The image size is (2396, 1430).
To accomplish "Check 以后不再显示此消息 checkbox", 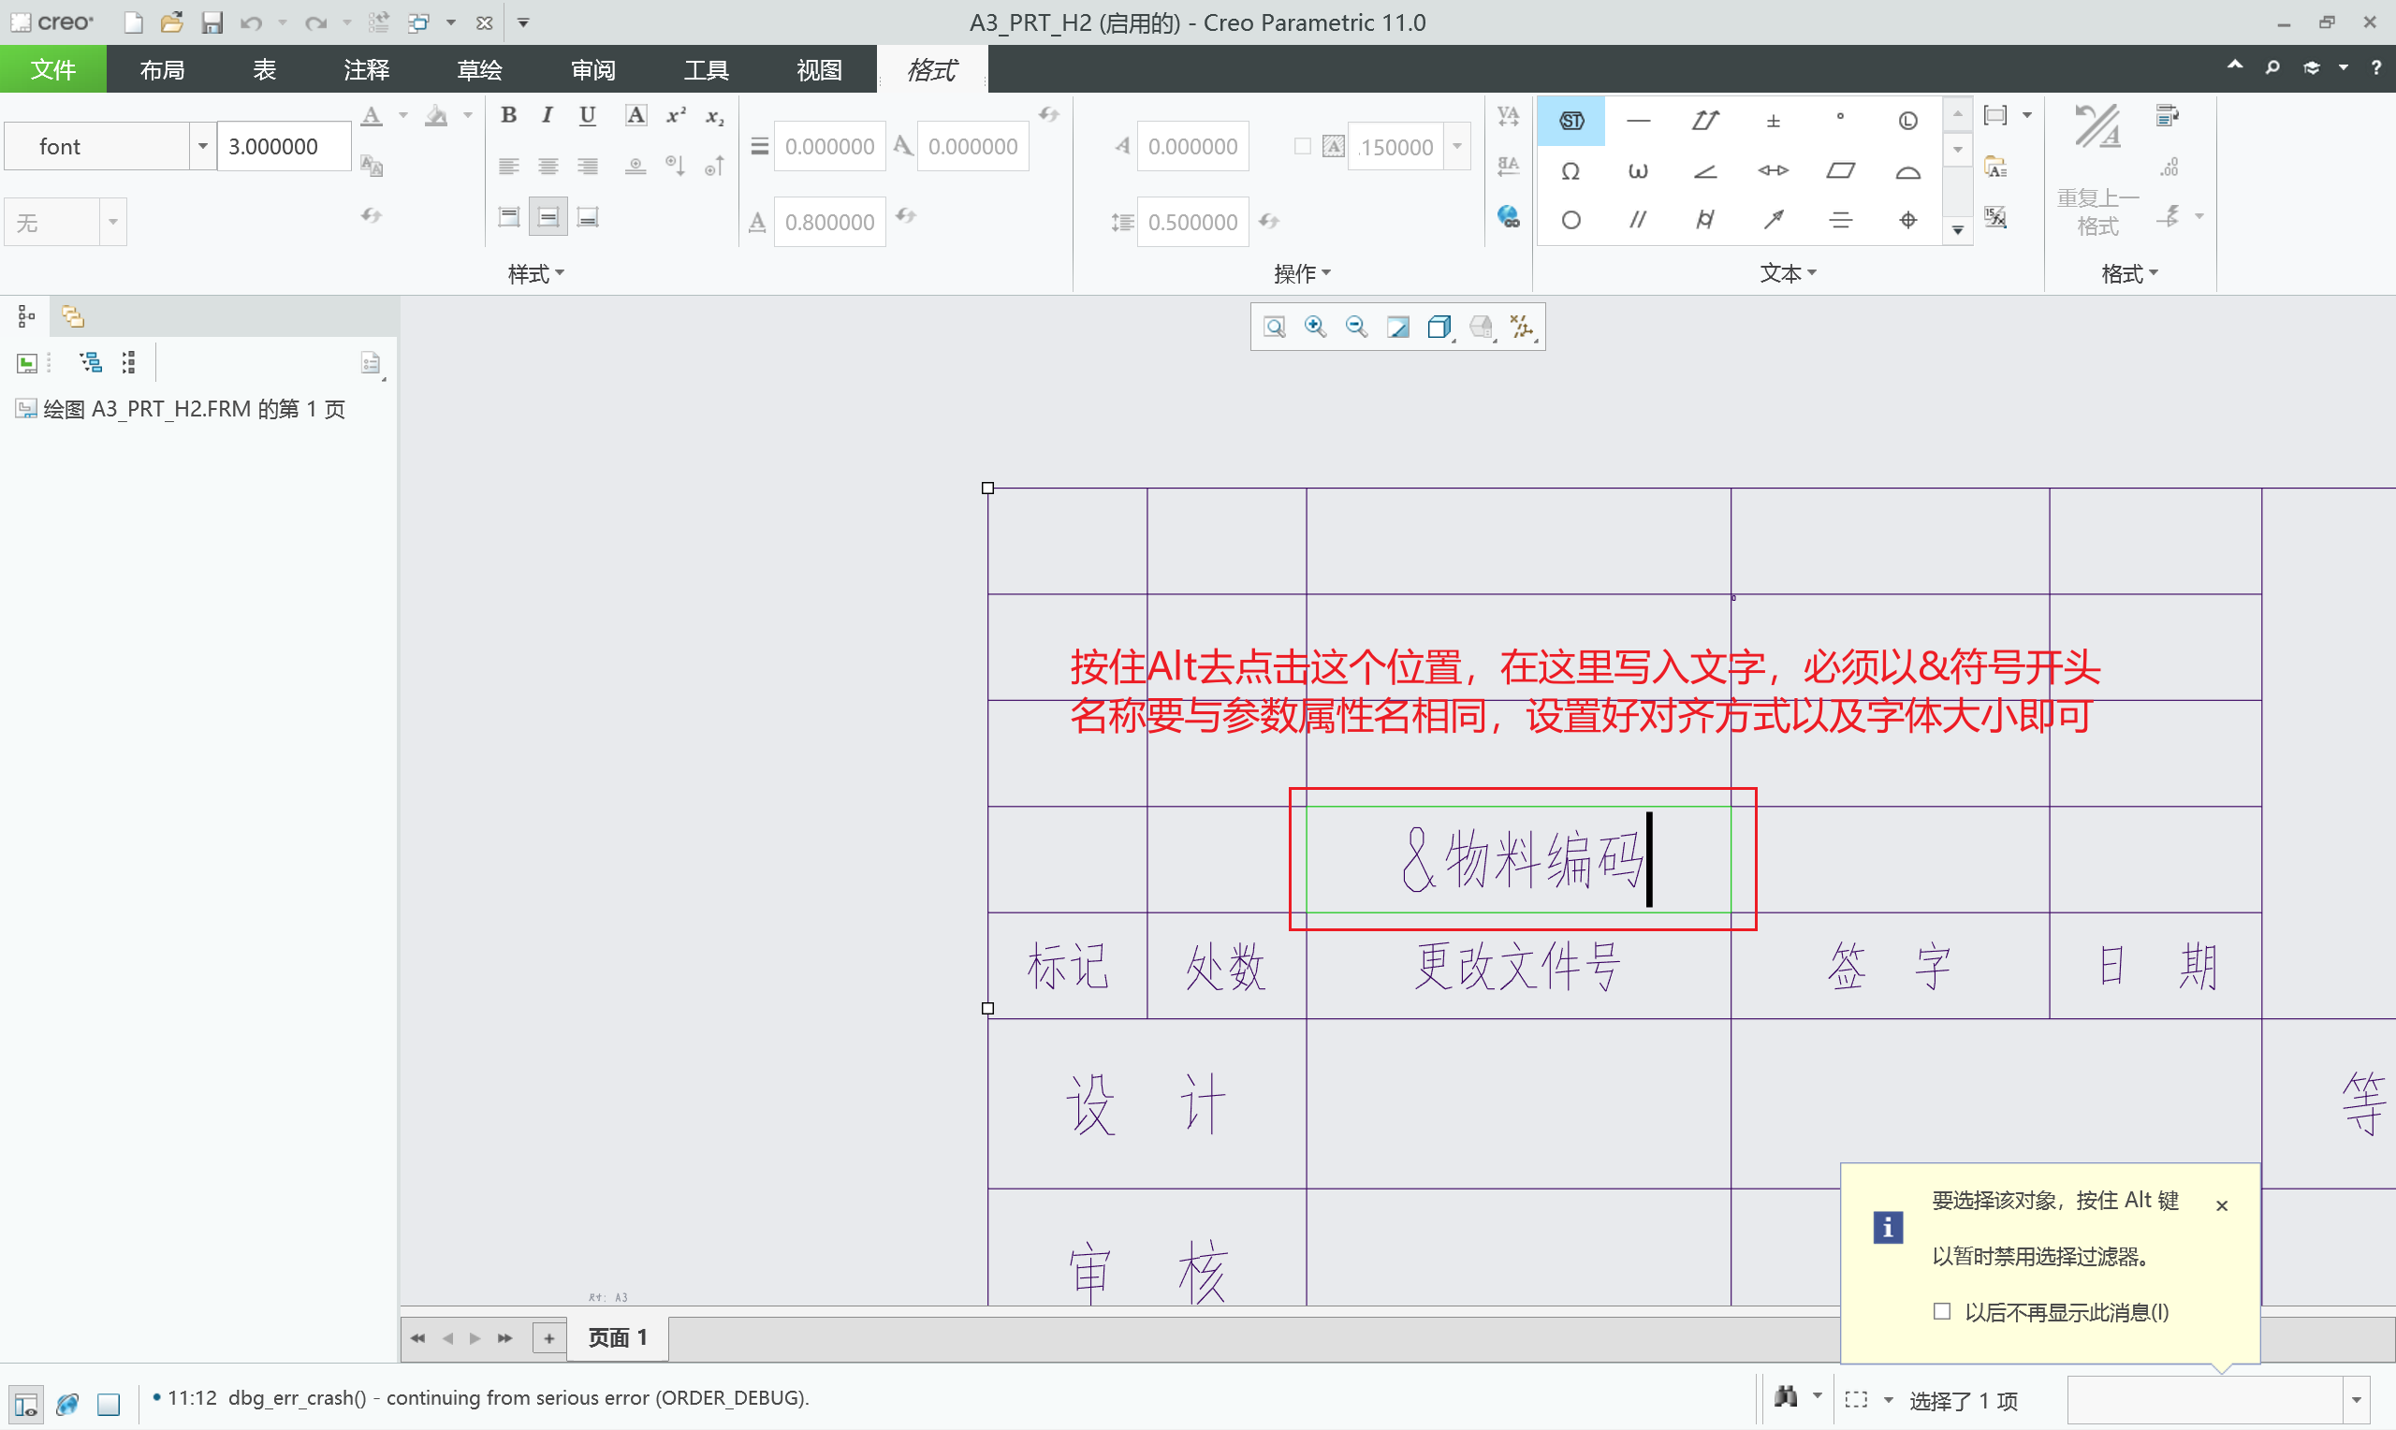I will (1942, 1311).
